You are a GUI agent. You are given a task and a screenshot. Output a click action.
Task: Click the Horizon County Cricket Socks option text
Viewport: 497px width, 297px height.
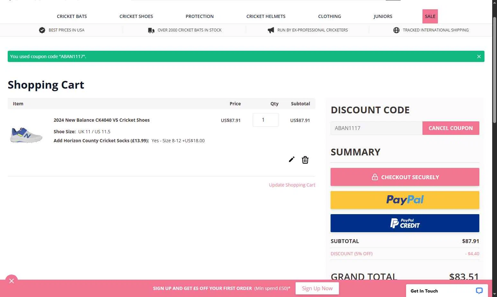[x=129, y=141]
